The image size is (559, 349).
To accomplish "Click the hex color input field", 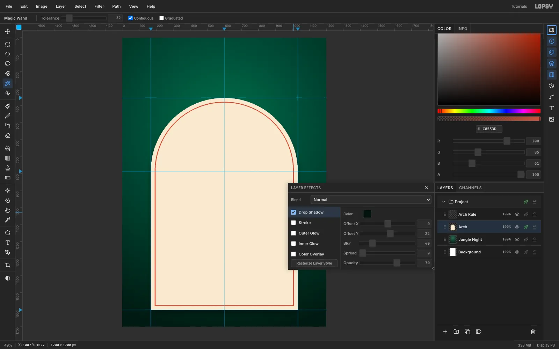I will point(489,129).
